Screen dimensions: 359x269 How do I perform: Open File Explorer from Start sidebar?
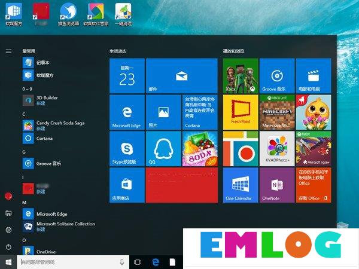pyautogui.click(x=8, y=213)
